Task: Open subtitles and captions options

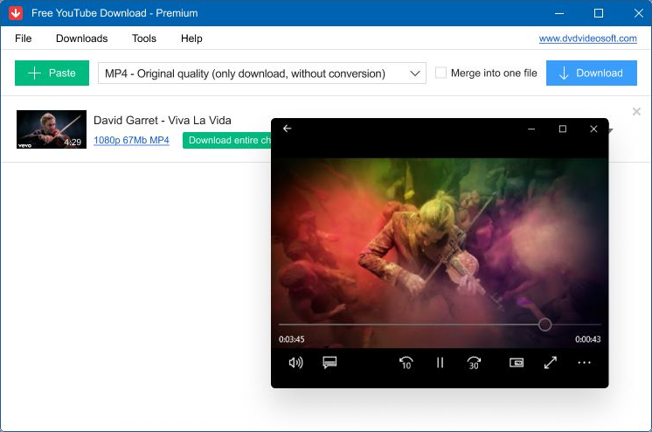Action: [x=329, y=363]
